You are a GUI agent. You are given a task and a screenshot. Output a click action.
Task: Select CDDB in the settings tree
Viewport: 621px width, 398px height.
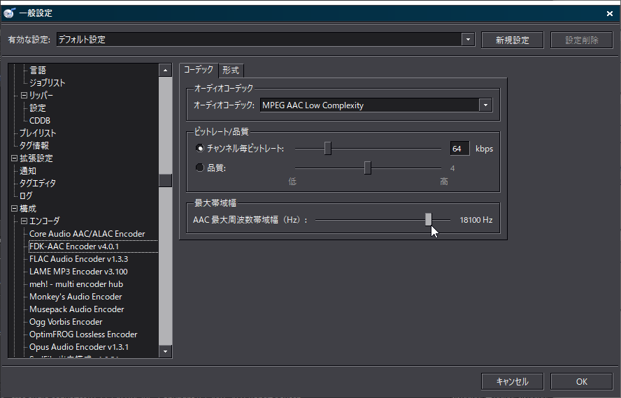pos(40,121)
